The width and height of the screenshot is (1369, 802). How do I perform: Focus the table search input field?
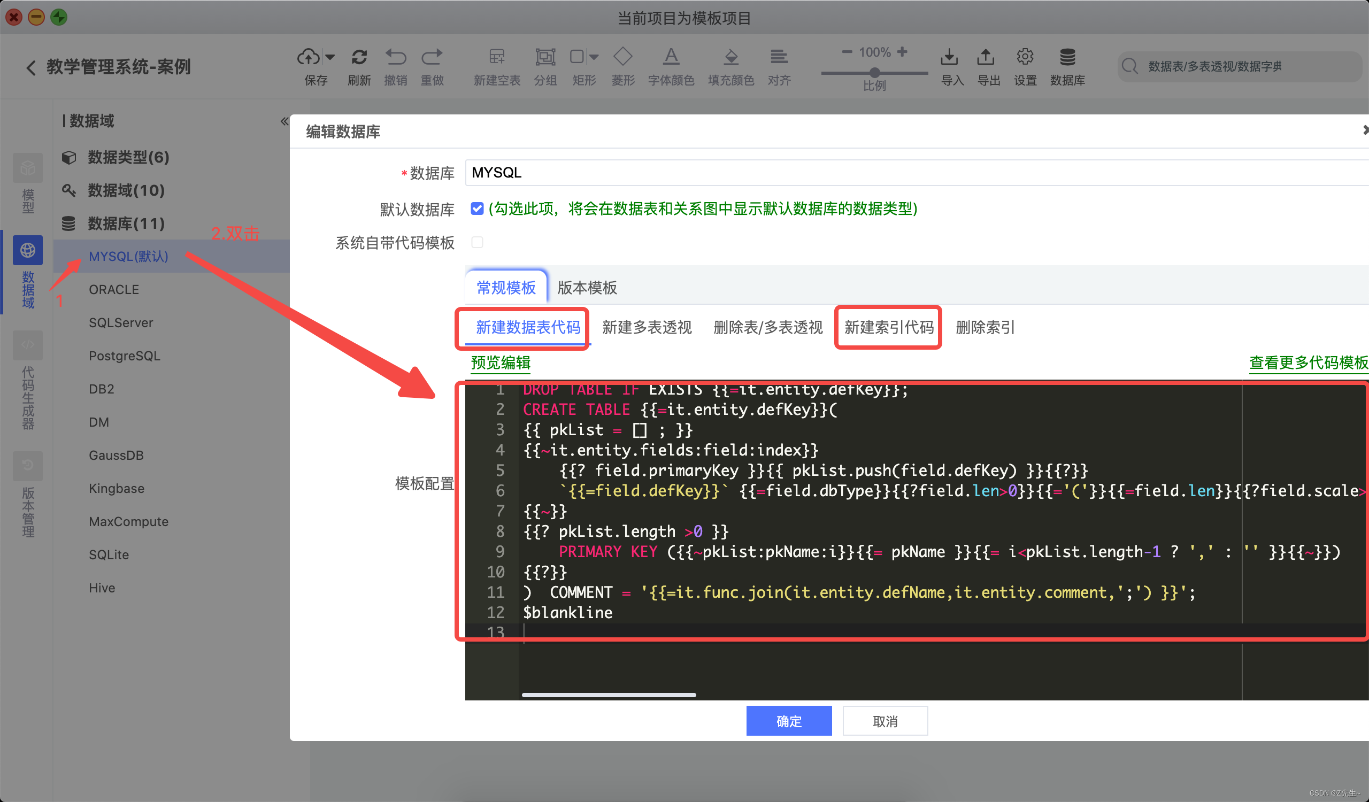point(1239,66)
